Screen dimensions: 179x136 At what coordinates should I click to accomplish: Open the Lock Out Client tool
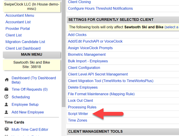[x=80, y=101]
